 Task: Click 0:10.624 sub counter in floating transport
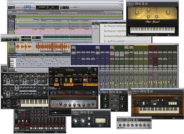pyautogui.click(x=26, y=40)
